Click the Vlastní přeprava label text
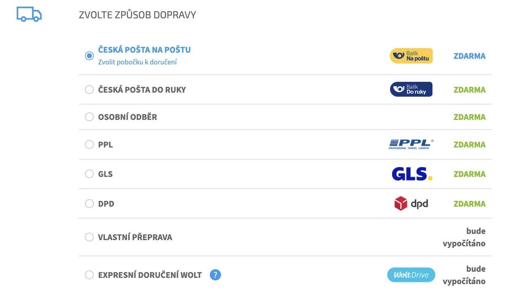Image resolution: width=514 pixels, height=303 pixels. 135,237
